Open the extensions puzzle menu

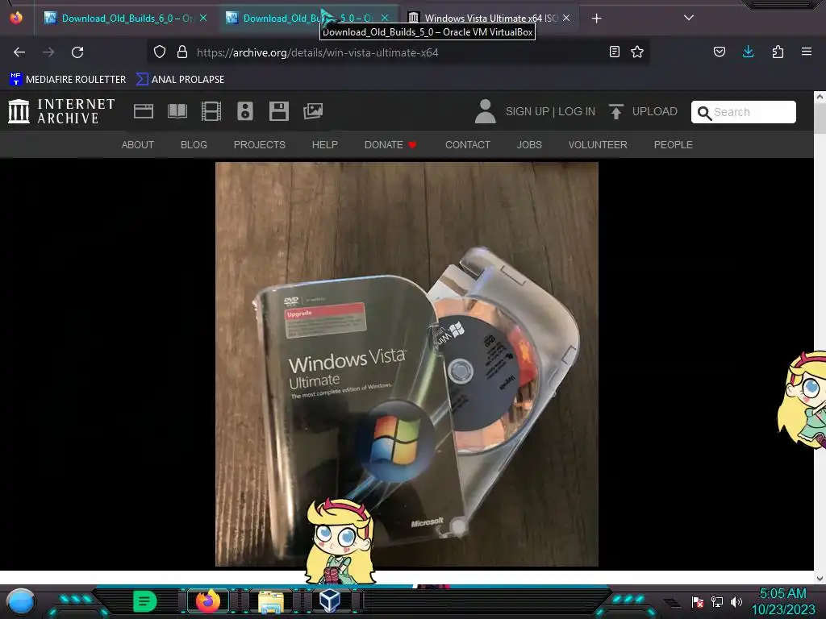(x=778, y=52)
